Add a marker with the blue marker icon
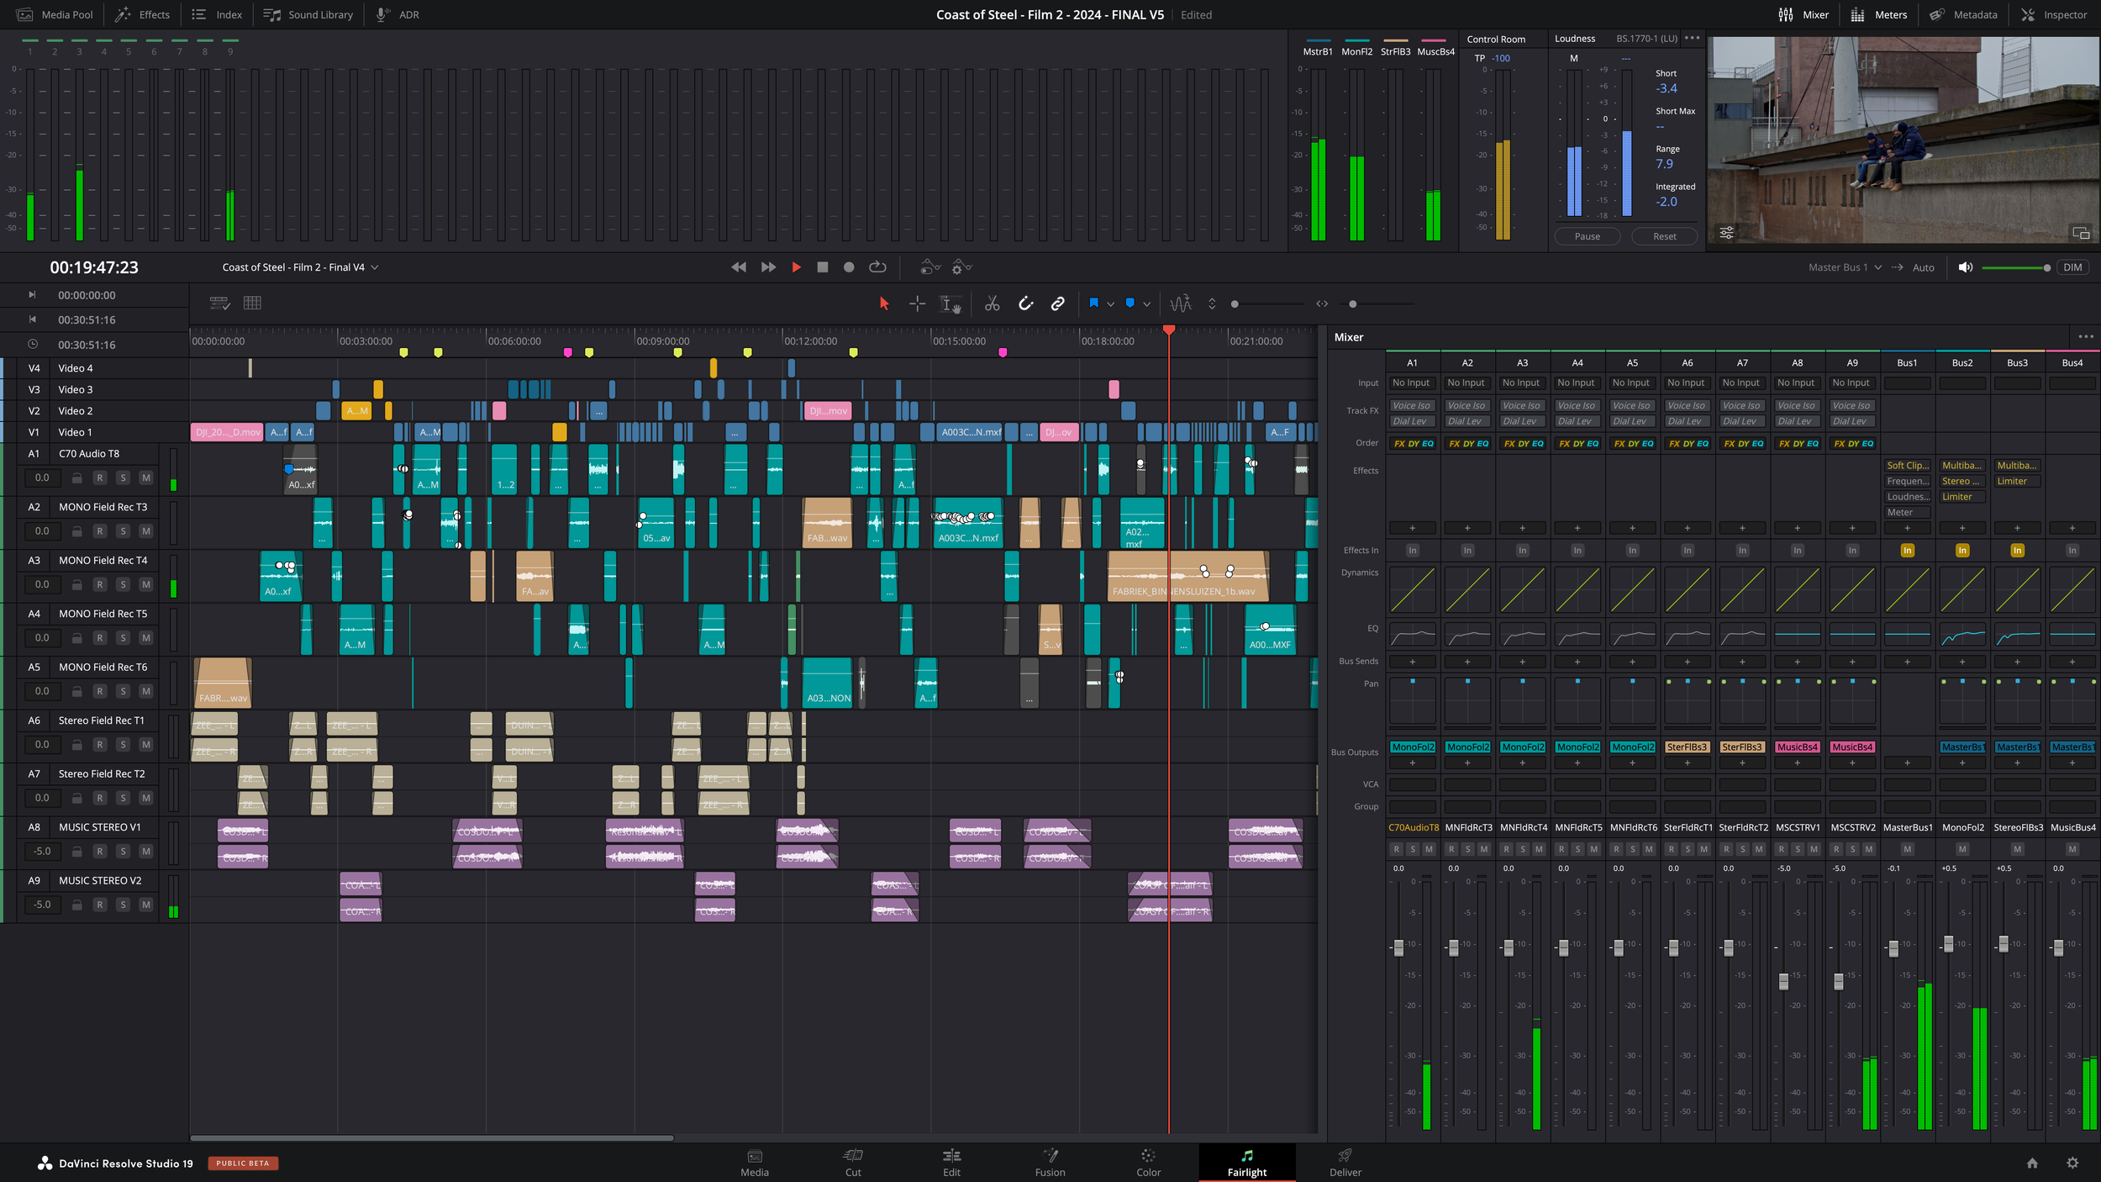The image size is (2101, 1182). 1129,303
